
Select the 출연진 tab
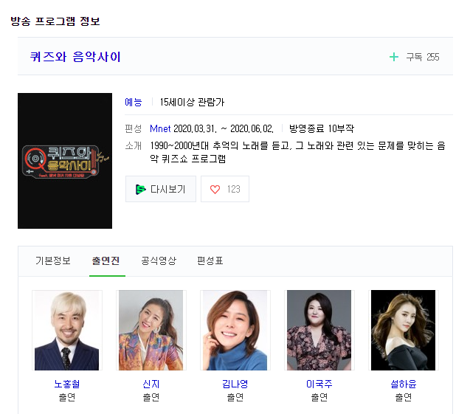point(106,261)
